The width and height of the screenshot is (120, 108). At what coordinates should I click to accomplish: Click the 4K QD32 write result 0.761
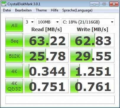tap(92, 86)
